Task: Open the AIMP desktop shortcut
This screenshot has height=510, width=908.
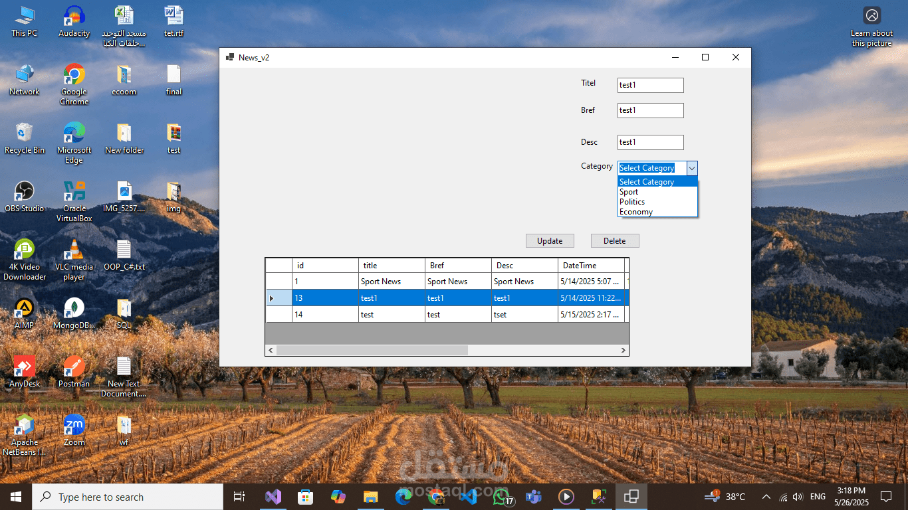Action: [25, 313]
